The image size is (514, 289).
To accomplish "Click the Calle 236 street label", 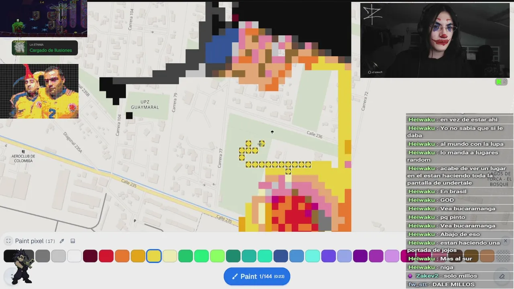I will [314, 135].
